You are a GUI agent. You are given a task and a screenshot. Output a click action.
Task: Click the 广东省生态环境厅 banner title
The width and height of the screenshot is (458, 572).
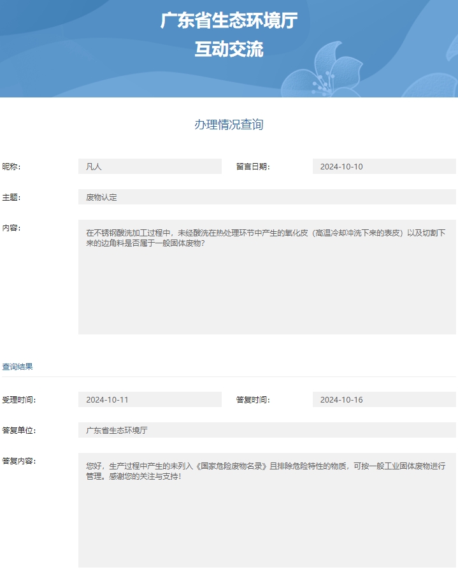(229, 21)
